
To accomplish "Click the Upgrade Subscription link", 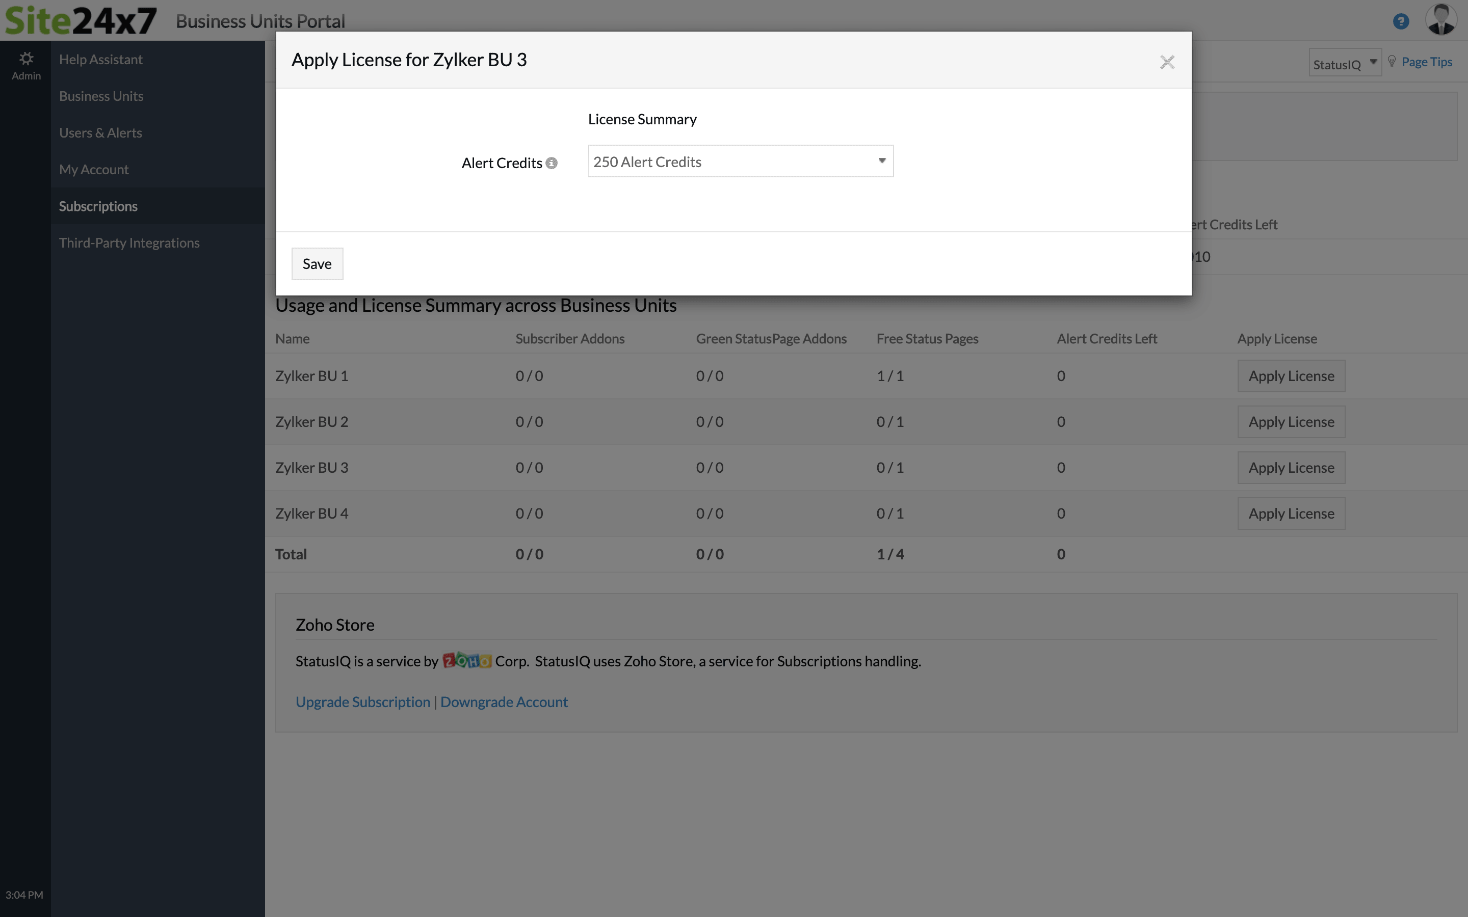I will coord(362,702).
